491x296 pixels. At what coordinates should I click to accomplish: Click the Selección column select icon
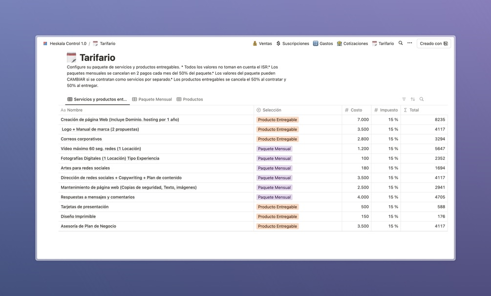[258, 110]
